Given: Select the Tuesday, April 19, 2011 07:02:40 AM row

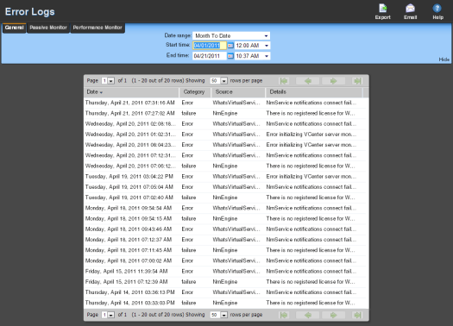Looking at the screenshot, I should (x=224, y=197).
